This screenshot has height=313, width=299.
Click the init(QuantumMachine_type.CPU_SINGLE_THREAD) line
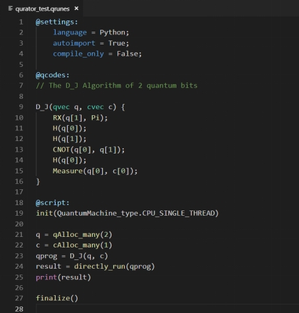point(127,213)
